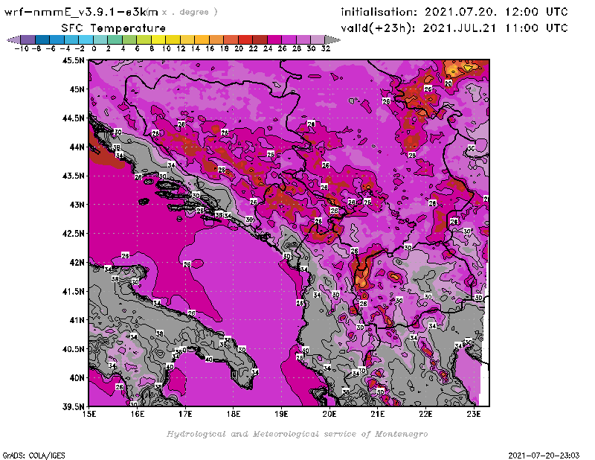Select the gray arrow swatch above 32

[332, 39]
